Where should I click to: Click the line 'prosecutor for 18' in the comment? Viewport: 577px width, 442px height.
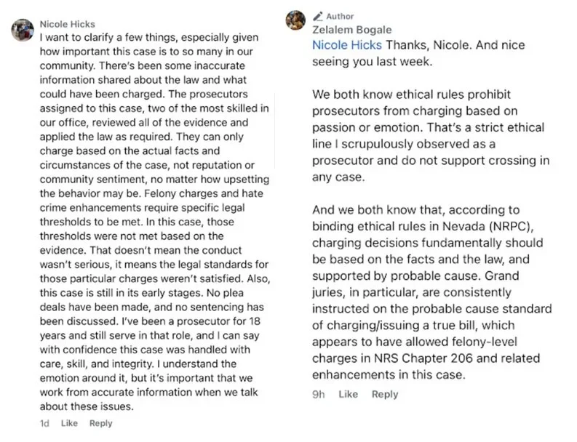pyautogui.click(x=218, y=321)
